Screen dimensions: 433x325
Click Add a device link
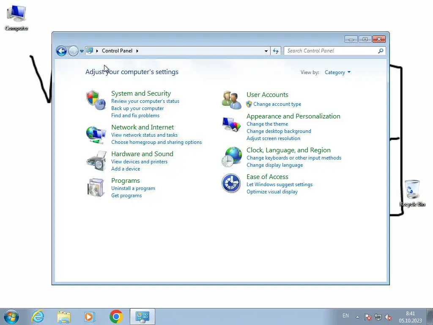(125, 169)
